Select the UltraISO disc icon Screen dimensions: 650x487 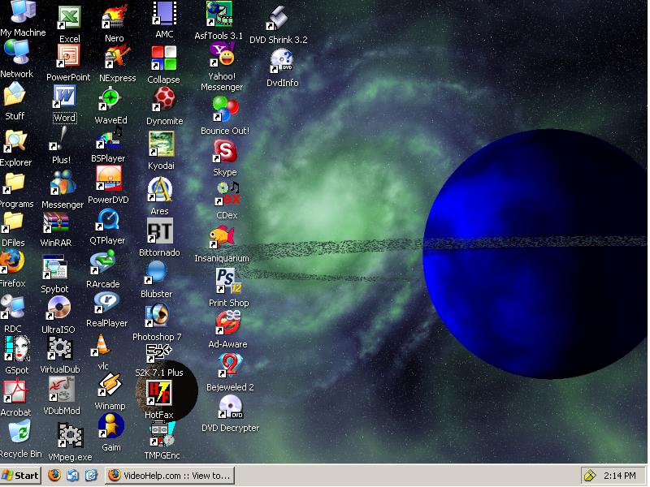(x=58, y=308)
